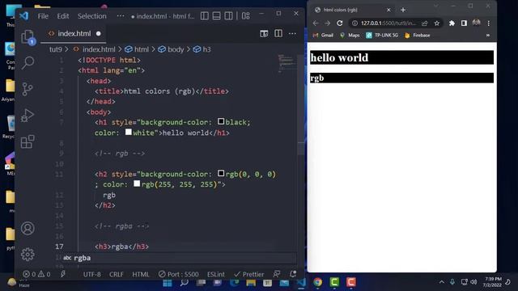The image size is (518, 291).
Task: Open the Accounts menu in activity bar
Action: (x=28, y=228)
